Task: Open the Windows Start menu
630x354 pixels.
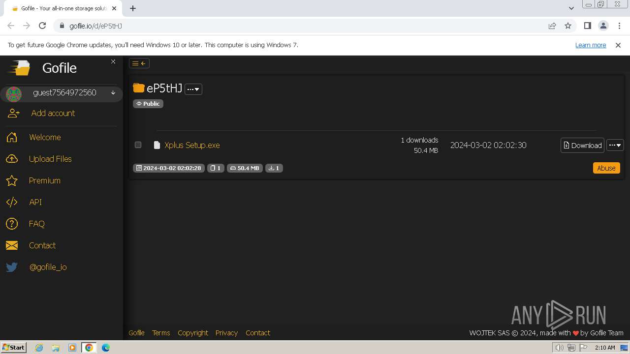Action: 14,347
